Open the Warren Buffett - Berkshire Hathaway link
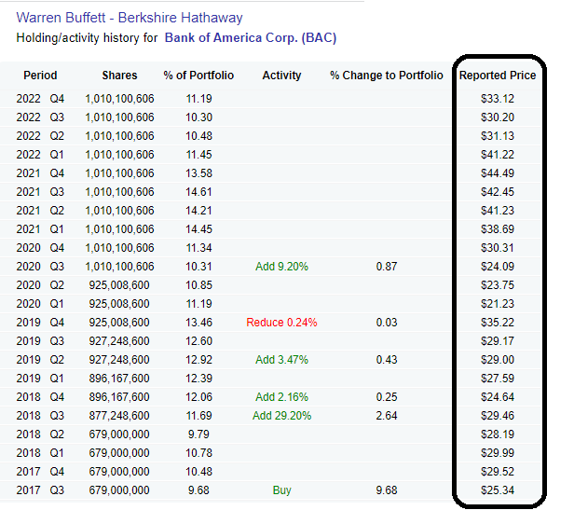Image resolution: width=574 pixels, height=524 pixels. [x=130, y=18]
